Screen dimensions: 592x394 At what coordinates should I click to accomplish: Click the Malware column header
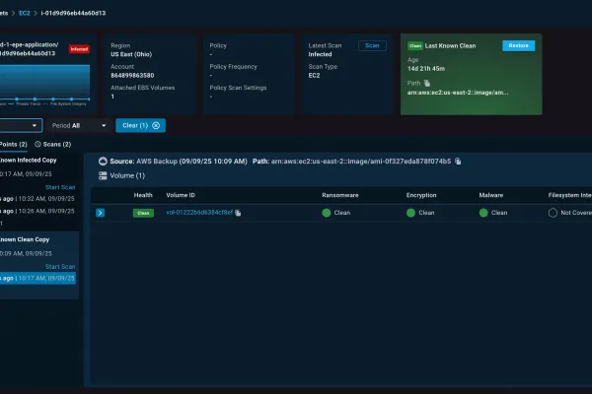point(491,195)
